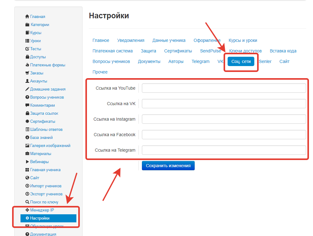Open the Прочее tab
313x236 pixels.
tap(100, 72)
